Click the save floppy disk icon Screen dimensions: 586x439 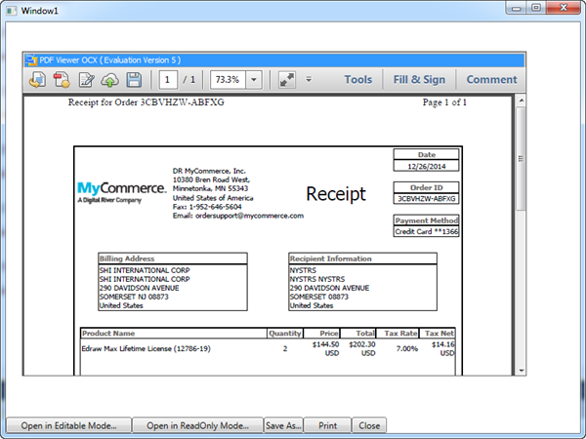pos(134,80)
